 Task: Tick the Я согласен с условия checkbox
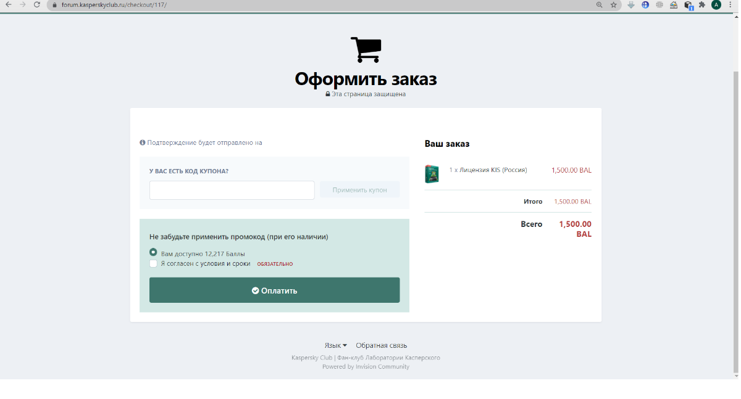tap(153, 263)
